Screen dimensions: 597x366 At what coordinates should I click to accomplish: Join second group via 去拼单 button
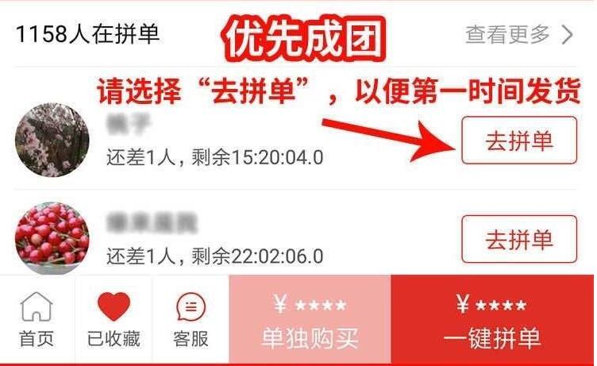click(x=519, y=239)
